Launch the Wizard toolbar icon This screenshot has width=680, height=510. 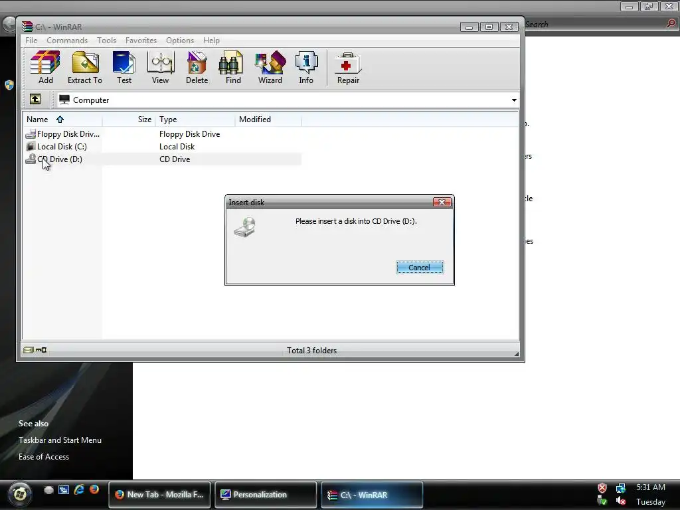pos(270,67)
